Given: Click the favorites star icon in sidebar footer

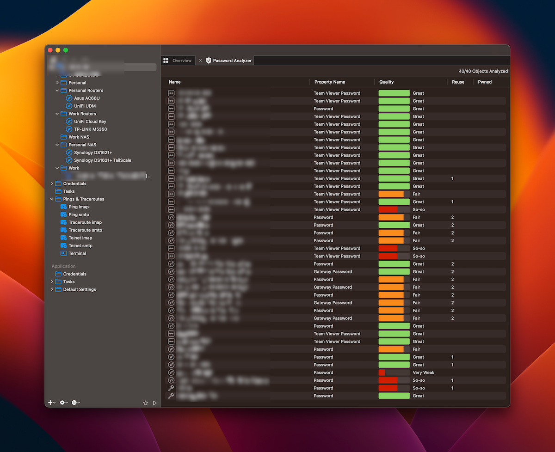Looking at the screenshot, I should [146, 403].
